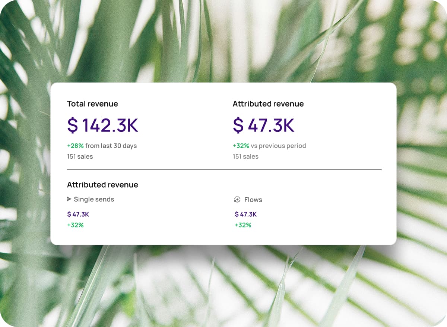Click 151 sales under the large $47.3K figure

(x=245, y=156)
